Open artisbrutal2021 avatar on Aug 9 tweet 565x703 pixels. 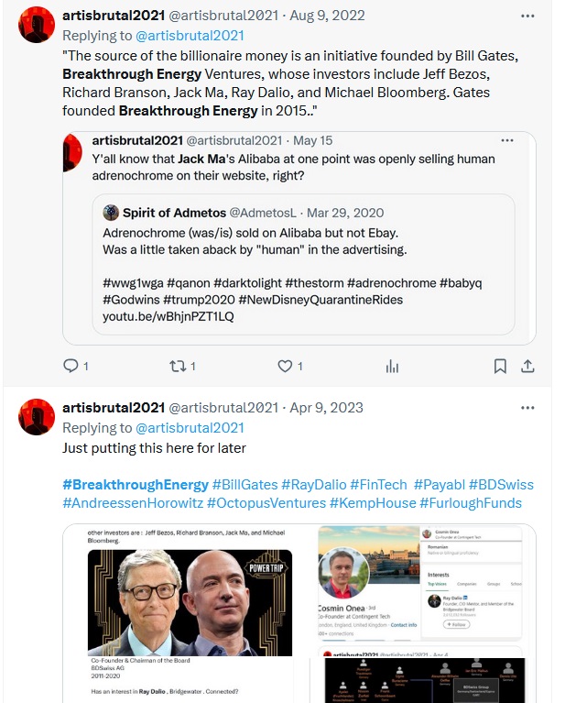pyautogui.click(x=37, y=25)
